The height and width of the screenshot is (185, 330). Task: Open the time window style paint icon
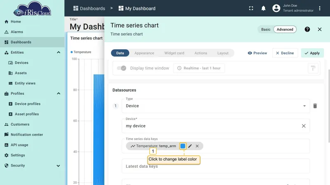(x=313, y=68)
